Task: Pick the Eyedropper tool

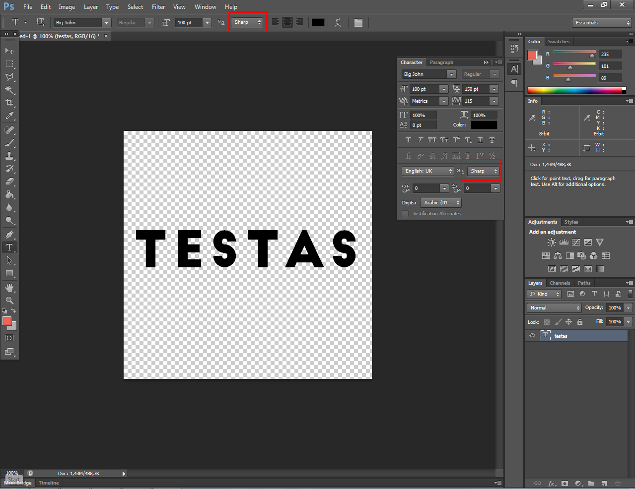Action: pos(9,116)
